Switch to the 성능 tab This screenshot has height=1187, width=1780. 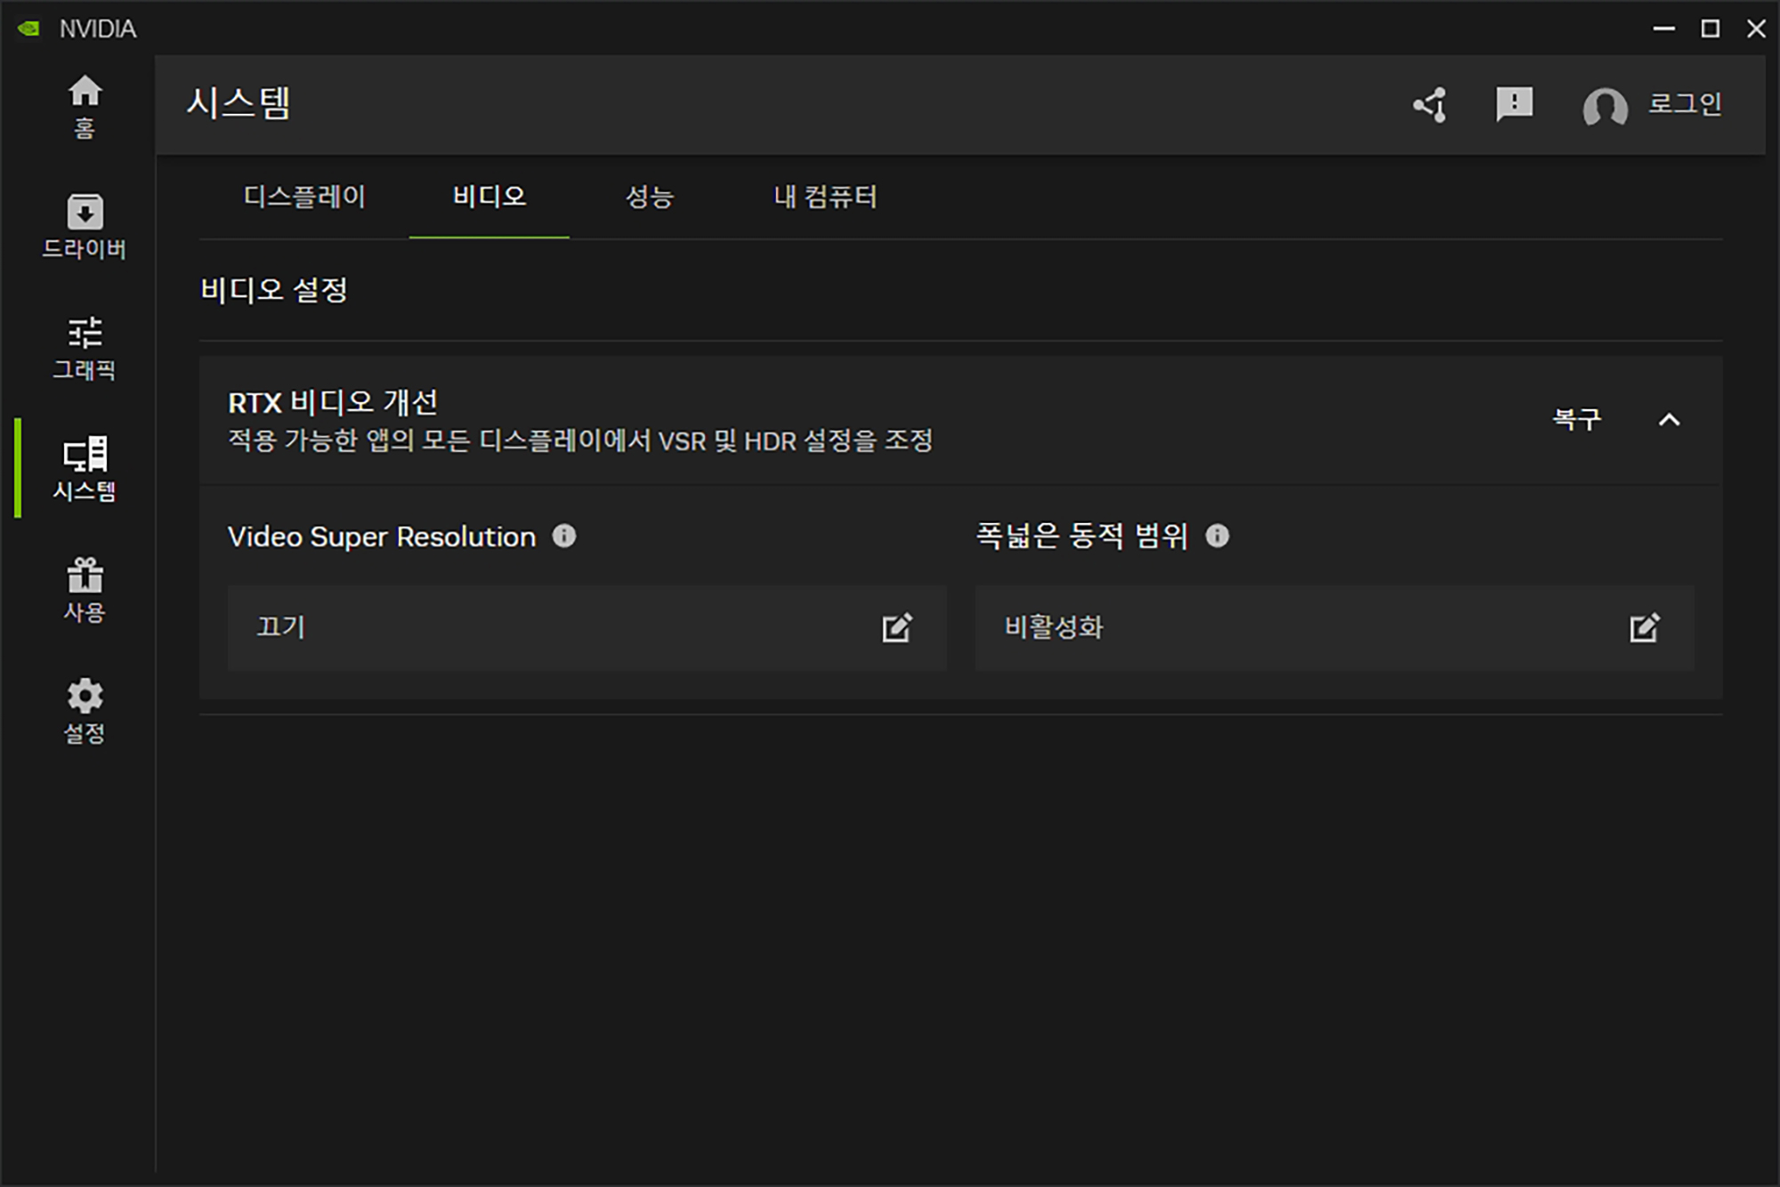tap(650, 197)
